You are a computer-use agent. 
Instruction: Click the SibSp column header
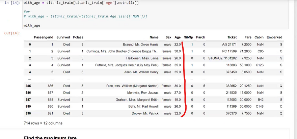click(188, 37)
